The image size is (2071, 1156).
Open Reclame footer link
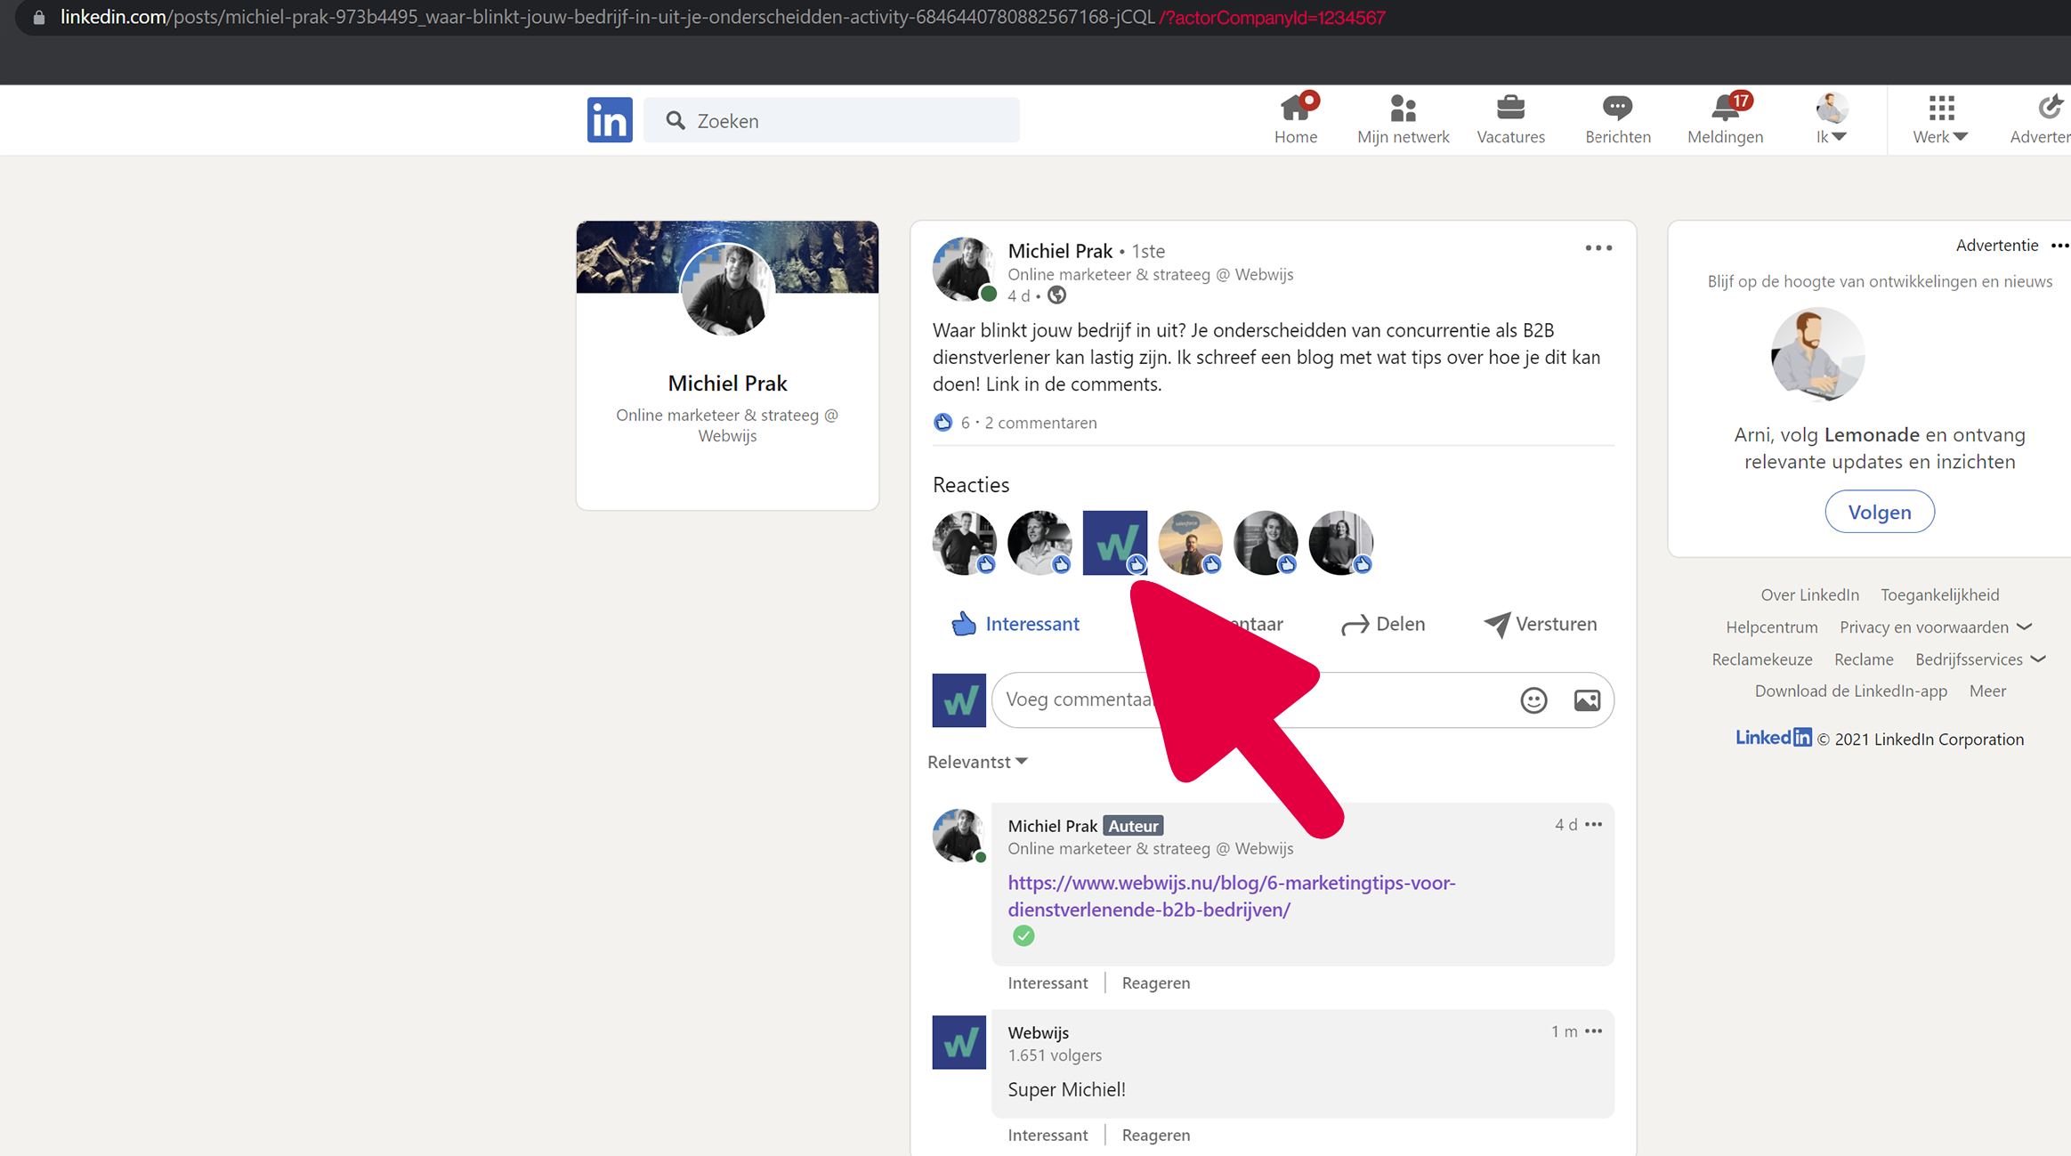[1864, 659]
